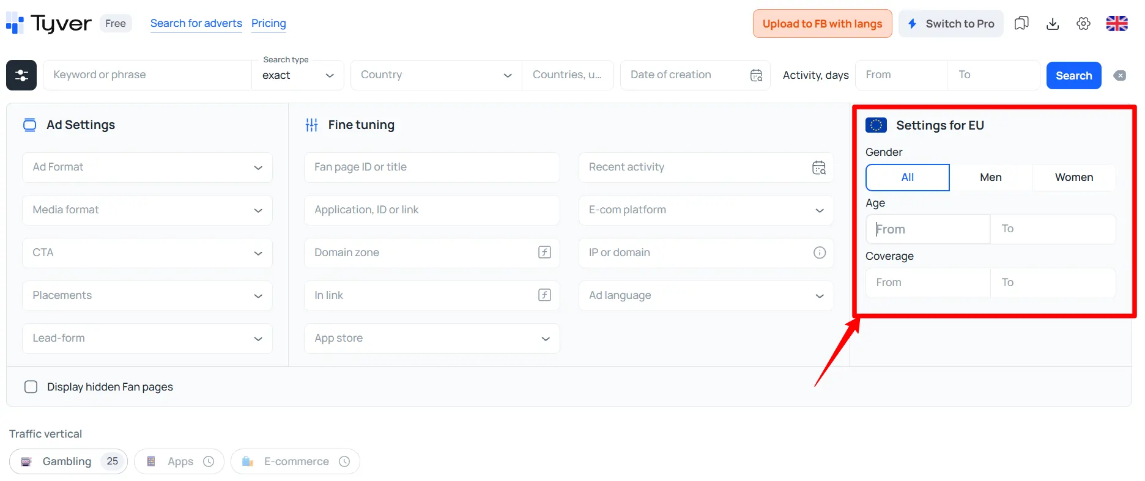The image size is (1145, 481).
Task: Click the UK flag language icon
Action: coord(1117,24)
